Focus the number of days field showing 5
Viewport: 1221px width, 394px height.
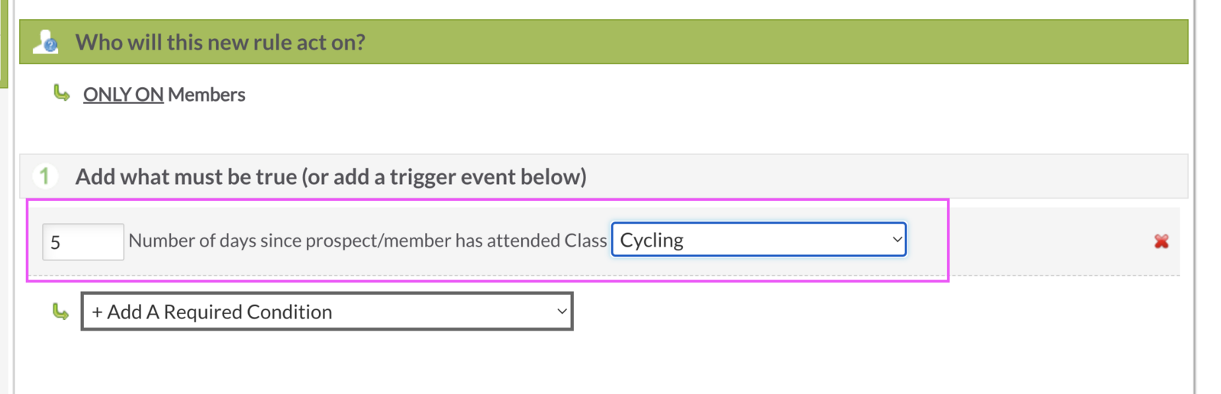coord(82,242)
